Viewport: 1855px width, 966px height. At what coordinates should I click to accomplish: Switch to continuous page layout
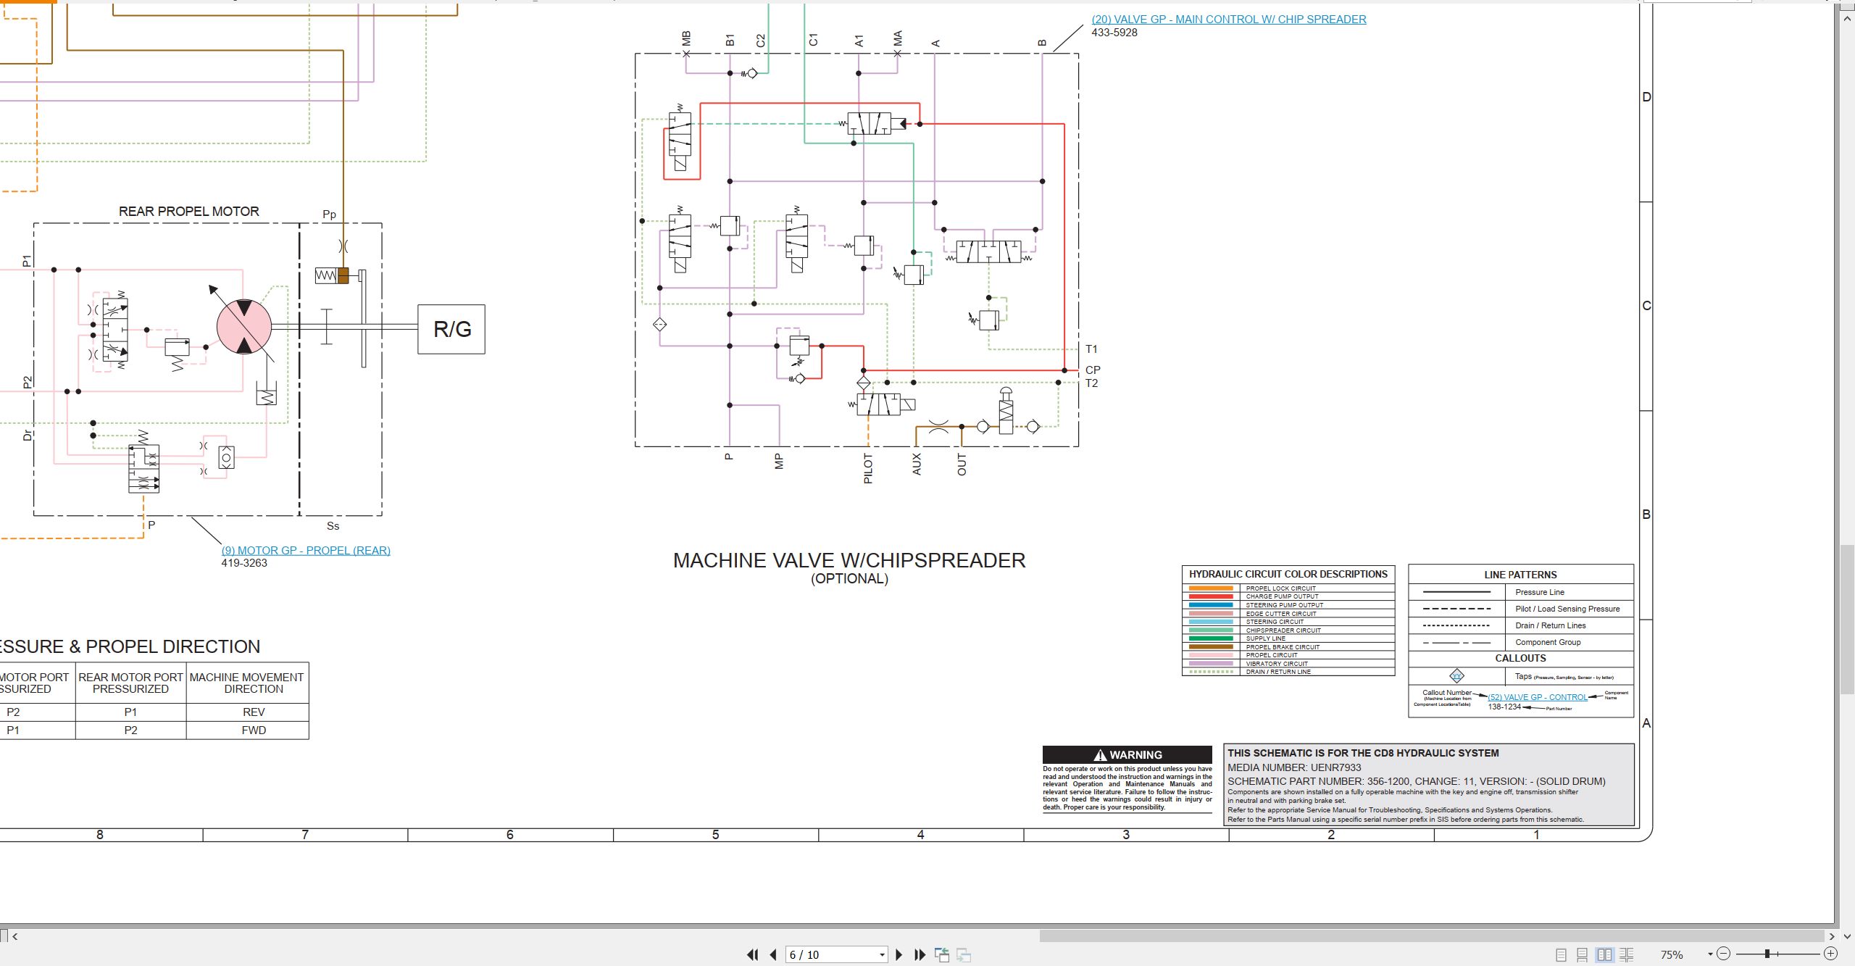click(x=1583, y=955)
